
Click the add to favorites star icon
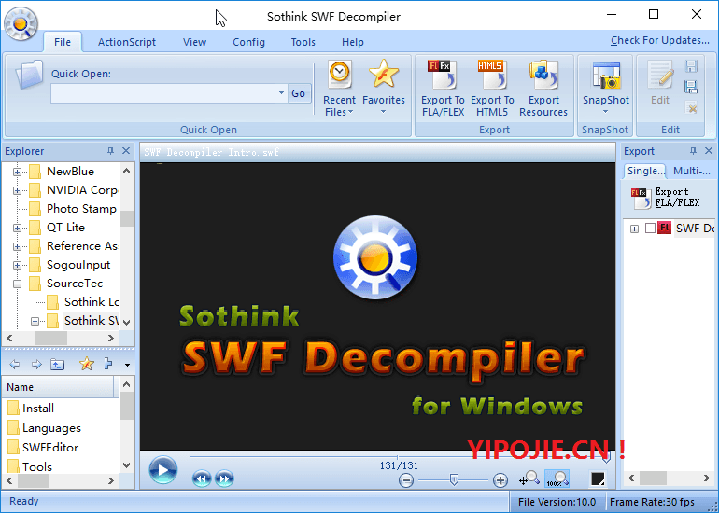[x=87, y=364]
